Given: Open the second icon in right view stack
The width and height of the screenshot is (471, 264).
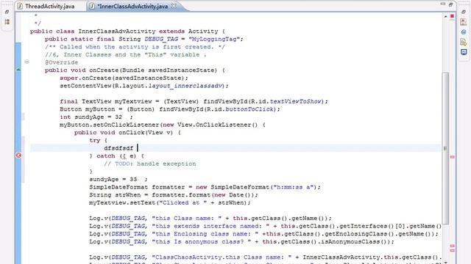Looking at the screenshot, I should tap(464, 21).
